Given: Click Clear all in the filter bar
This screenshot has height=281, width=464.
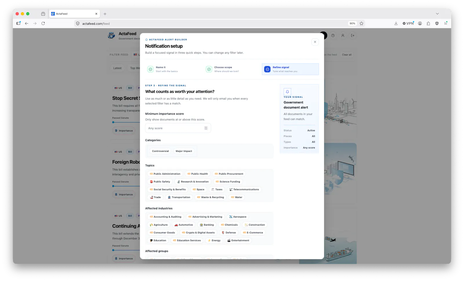Looking at the screenshot, I should (347, 55).
